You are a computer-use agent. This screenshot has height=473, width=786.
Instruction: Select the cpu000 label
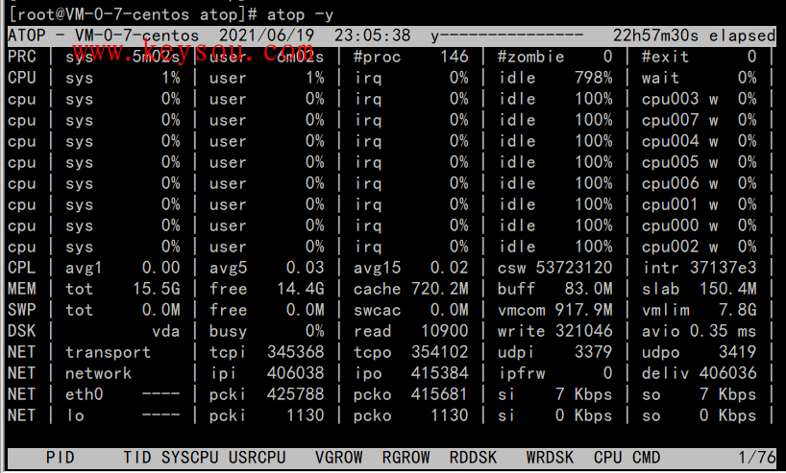(670, 225)
